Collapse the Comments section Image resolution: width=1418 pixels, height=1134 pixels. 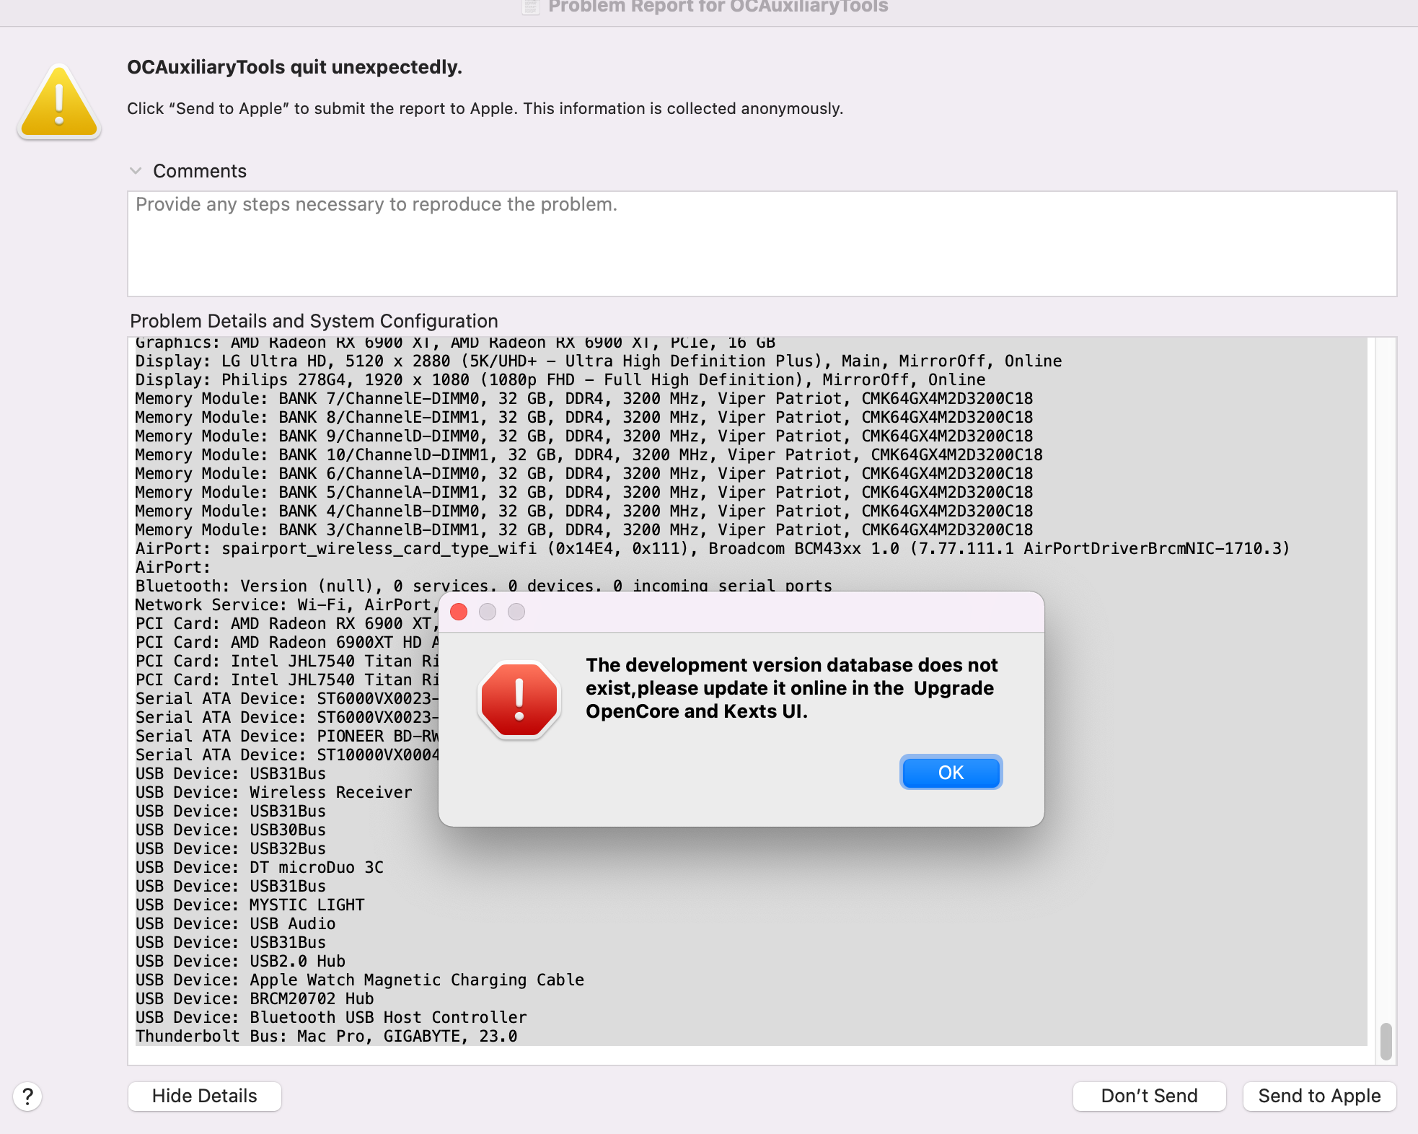click(x=136, y=170)
